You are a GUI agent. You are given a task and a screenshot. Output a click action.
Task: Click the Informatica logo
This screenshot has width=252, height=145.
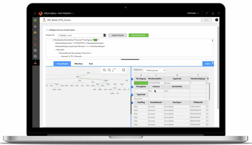[40, 13]
